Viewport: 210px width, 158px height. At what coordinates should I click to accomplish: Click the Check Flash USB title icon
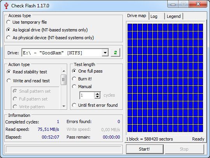6,6
